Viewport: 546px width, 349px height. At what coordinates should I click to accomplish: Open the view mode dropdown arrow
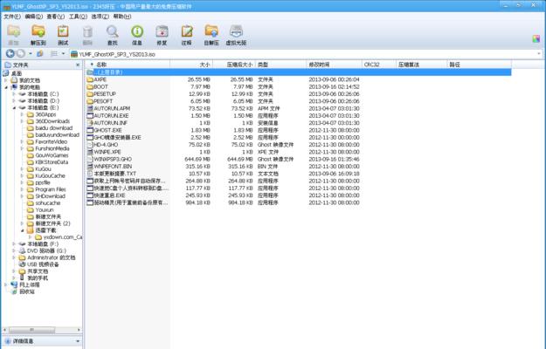tap(63, 54)
